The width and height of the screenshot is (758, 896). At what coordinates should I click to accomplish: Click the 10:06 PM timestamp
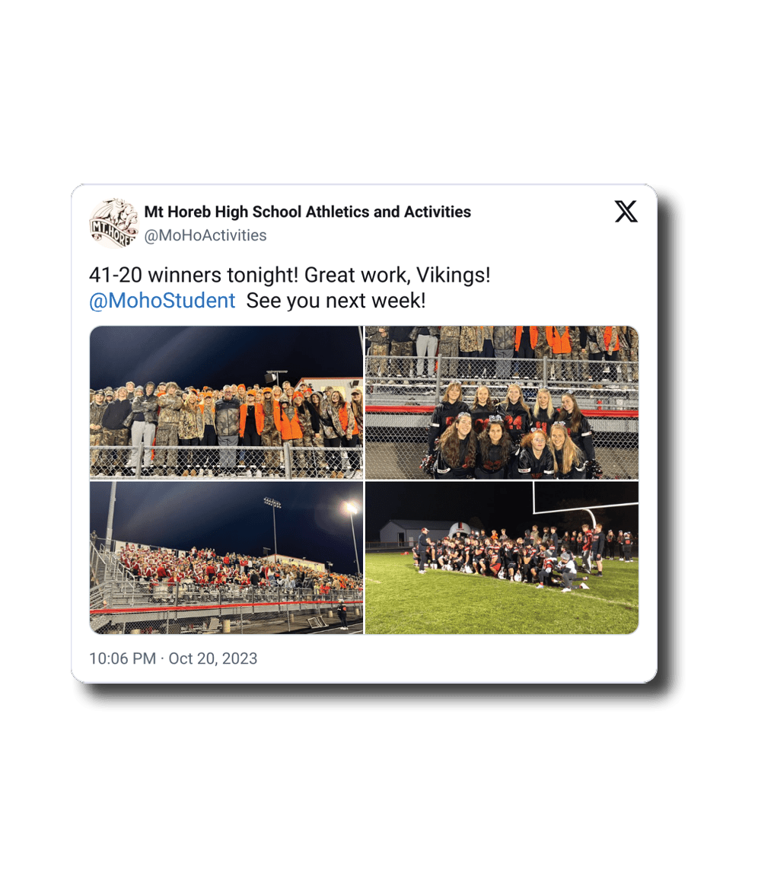click(123, 658)
